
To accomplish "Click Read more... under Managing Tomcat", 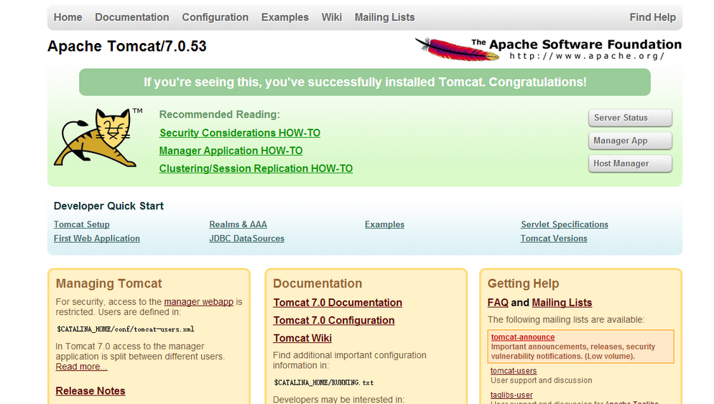I will [81, 367].
